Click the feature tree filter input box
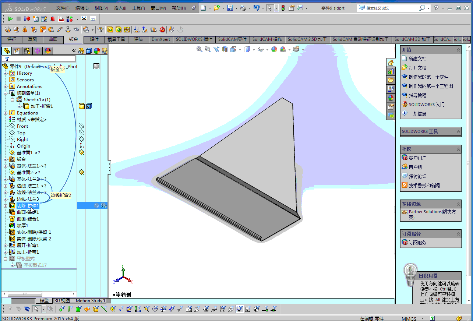This screenshot has width=473, height=321. (x=39, y=59)
